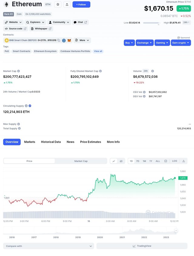Open the Compare with dropdown
194x256 pixels.
(48, 246)
